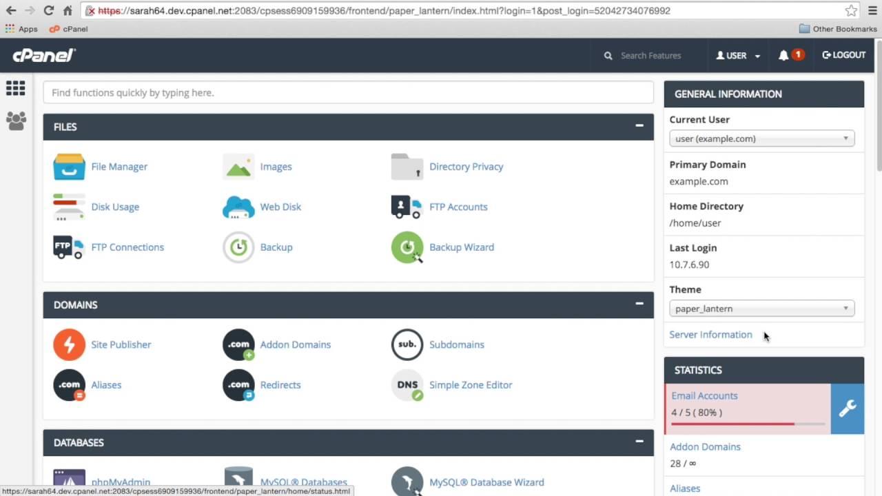Open the cPanel bookmark
Image resolution: width=882 pixels, height=496 pixels.
click(x=69, y=29)
